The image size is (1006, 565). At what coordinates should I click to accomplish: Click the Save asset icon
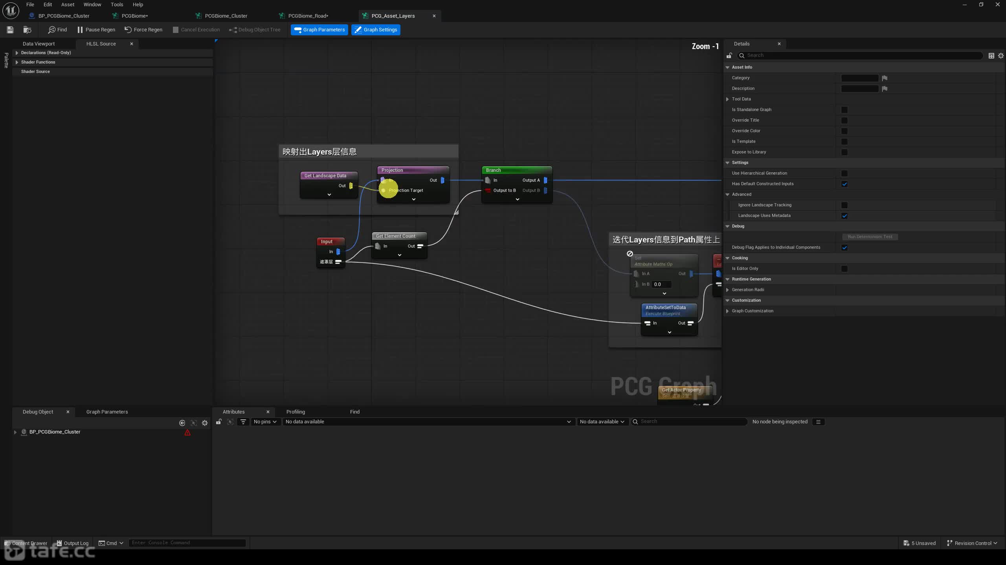pos(10,30)
